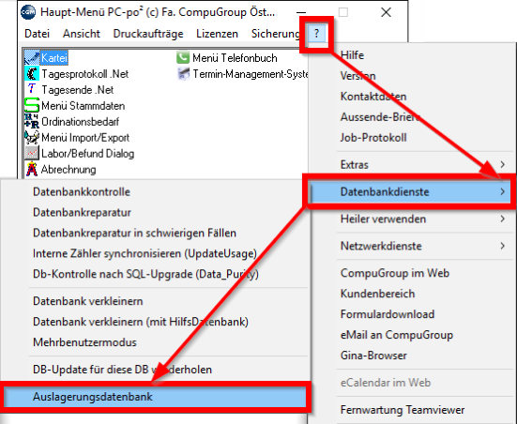Screen dimensions: 517x424
Task: Choose Datenbankreparatur from the submenu
Action: click(x=82, y=212)
